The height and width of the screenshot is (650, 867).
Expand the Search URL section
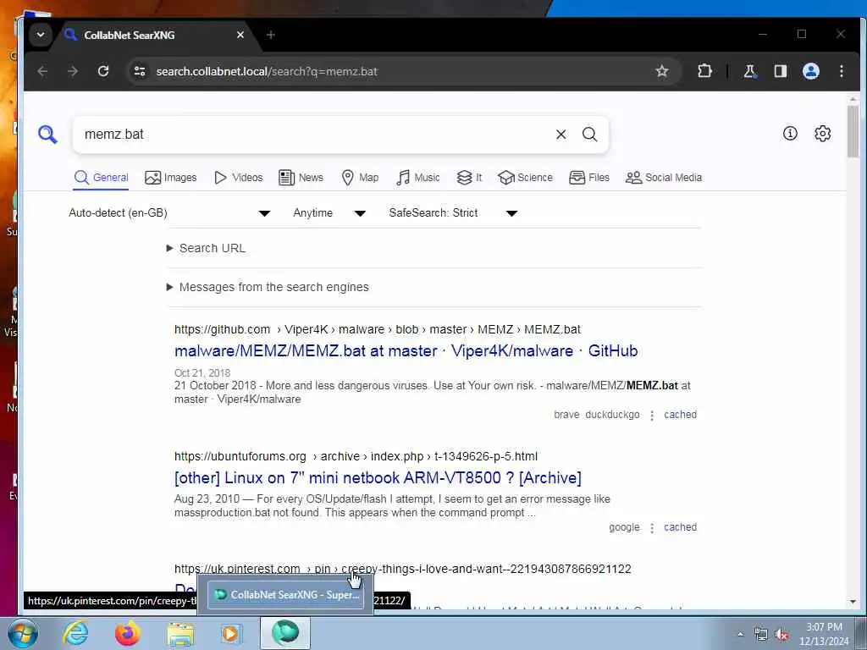pos(206,248)
